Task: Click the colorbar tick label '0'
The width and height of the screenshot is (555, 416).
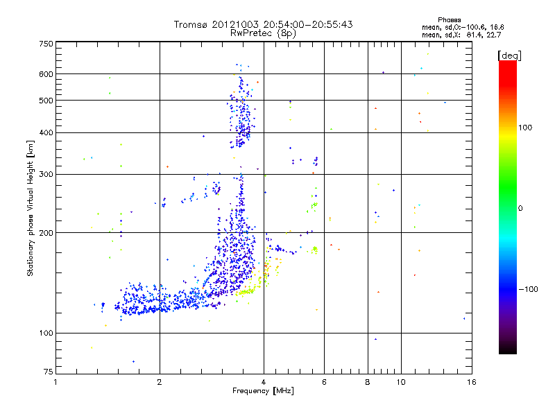Action: [x=520, y=209]
